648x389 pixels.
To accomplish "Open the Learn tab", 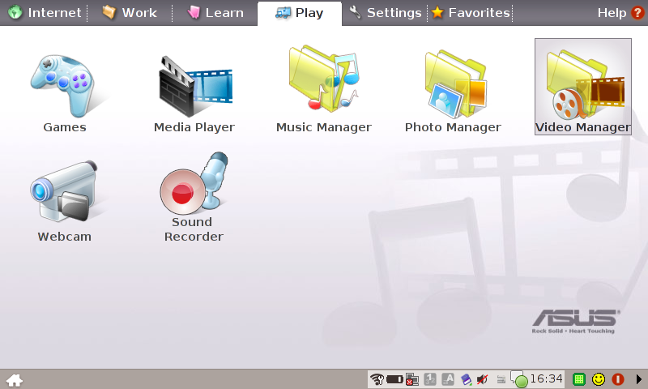I will tap(215, 13).
